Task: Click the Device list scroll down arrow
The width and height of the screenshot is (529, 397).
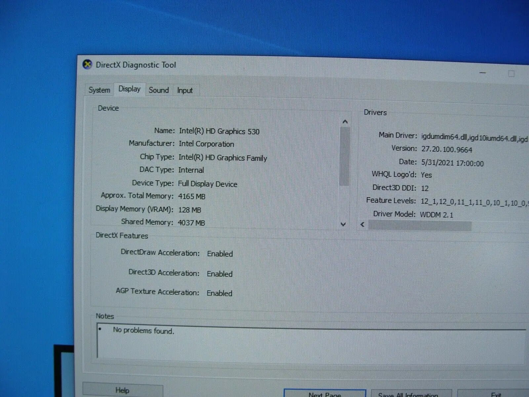Action: pos(343,224)
